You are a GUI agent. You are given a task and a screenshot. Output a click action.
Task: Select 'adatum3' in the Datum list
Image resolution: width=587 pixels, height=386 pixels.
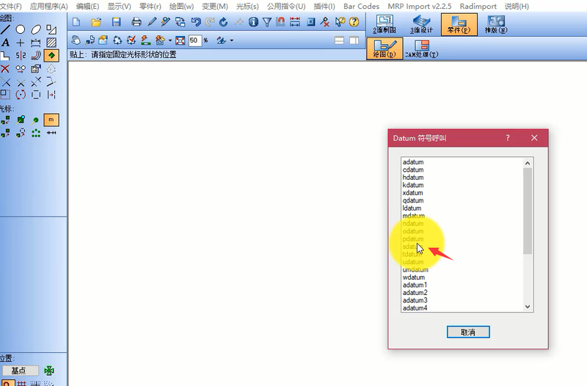click(x=415, y=300)
